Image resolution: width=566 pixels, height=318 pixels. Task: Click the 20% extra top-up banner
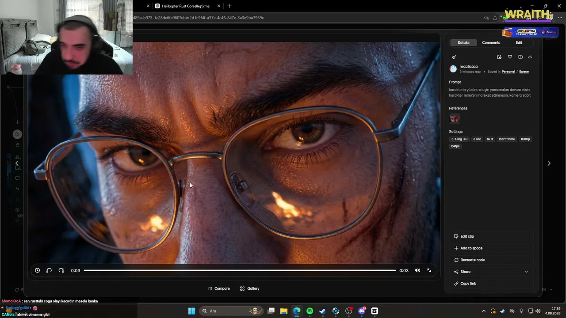pos(529,32)
